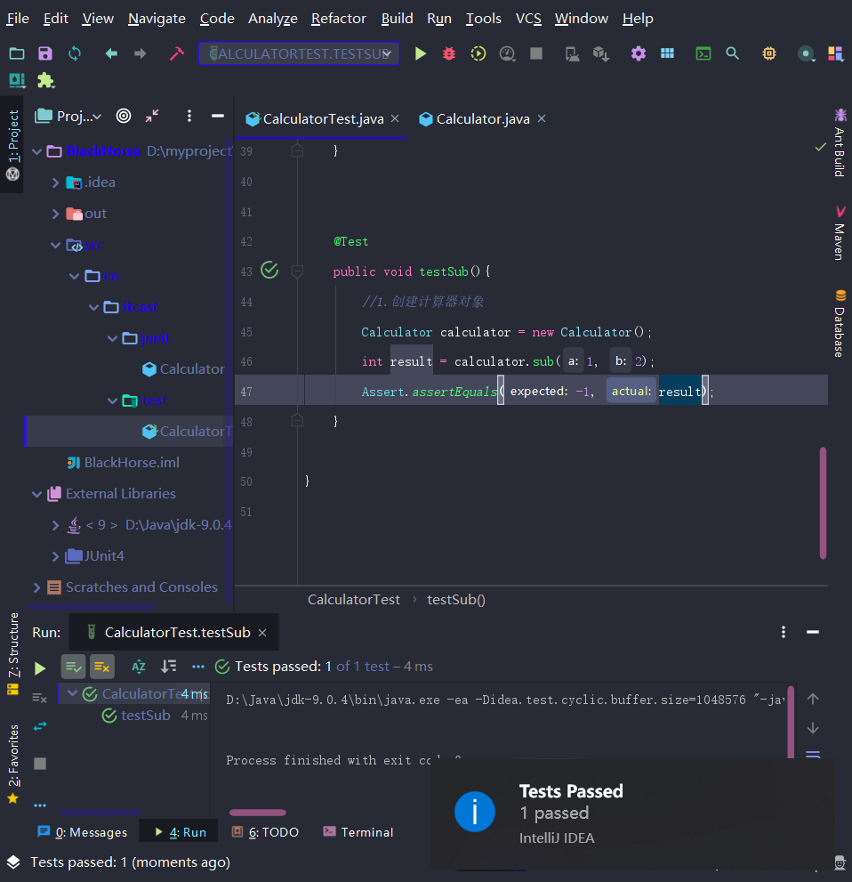Run the configuration with the green play icon
The height and width of the screenshot is (882, 852).
(x=421, y=53)
